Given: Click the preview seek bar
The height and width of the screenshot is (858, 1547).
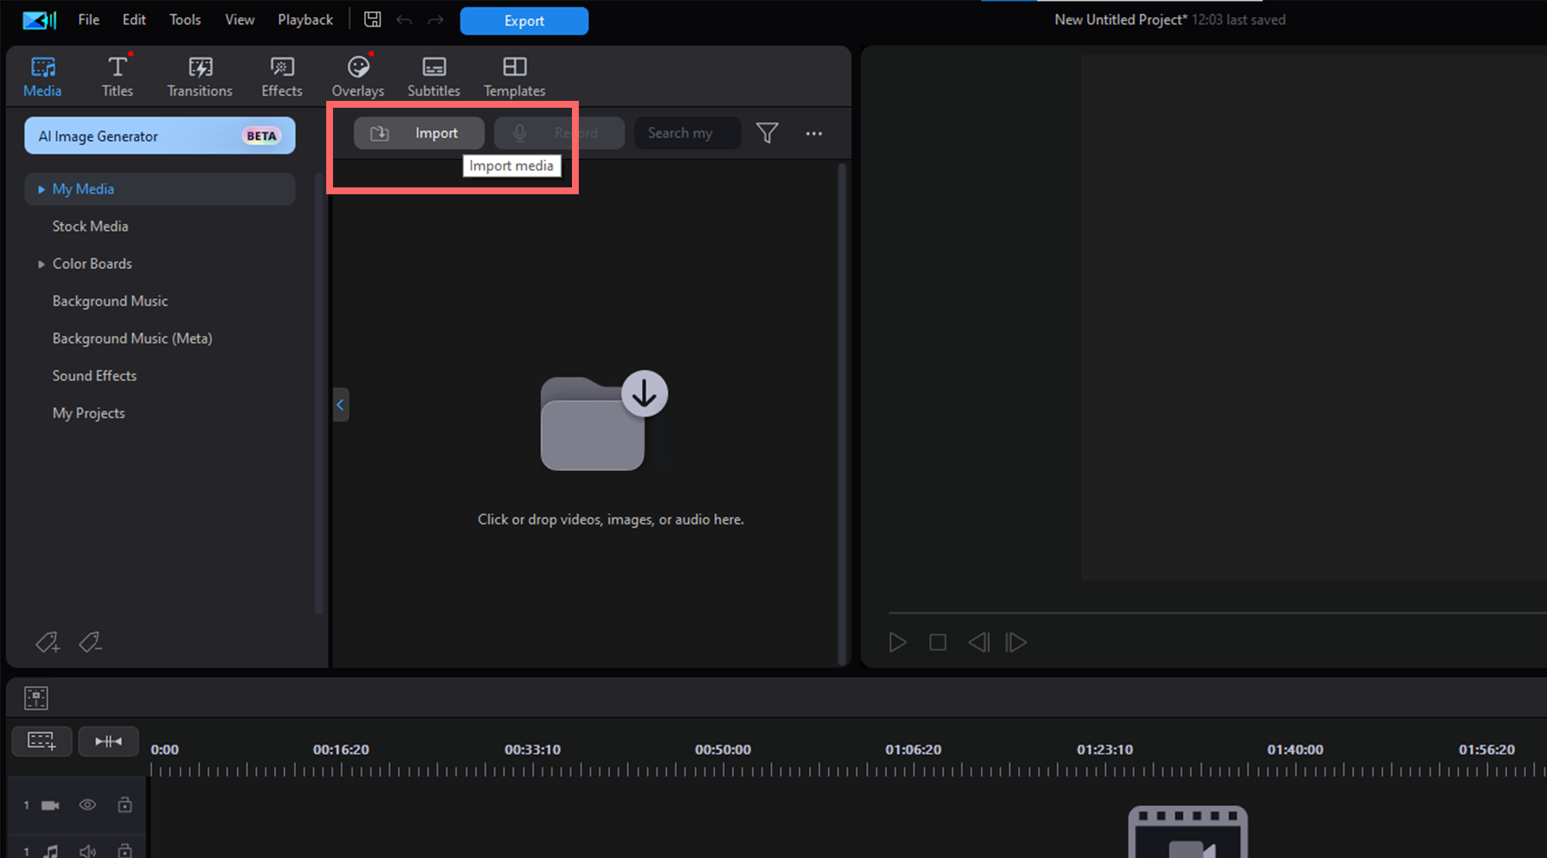Looking at the screenshot, I should point(1217,612).
